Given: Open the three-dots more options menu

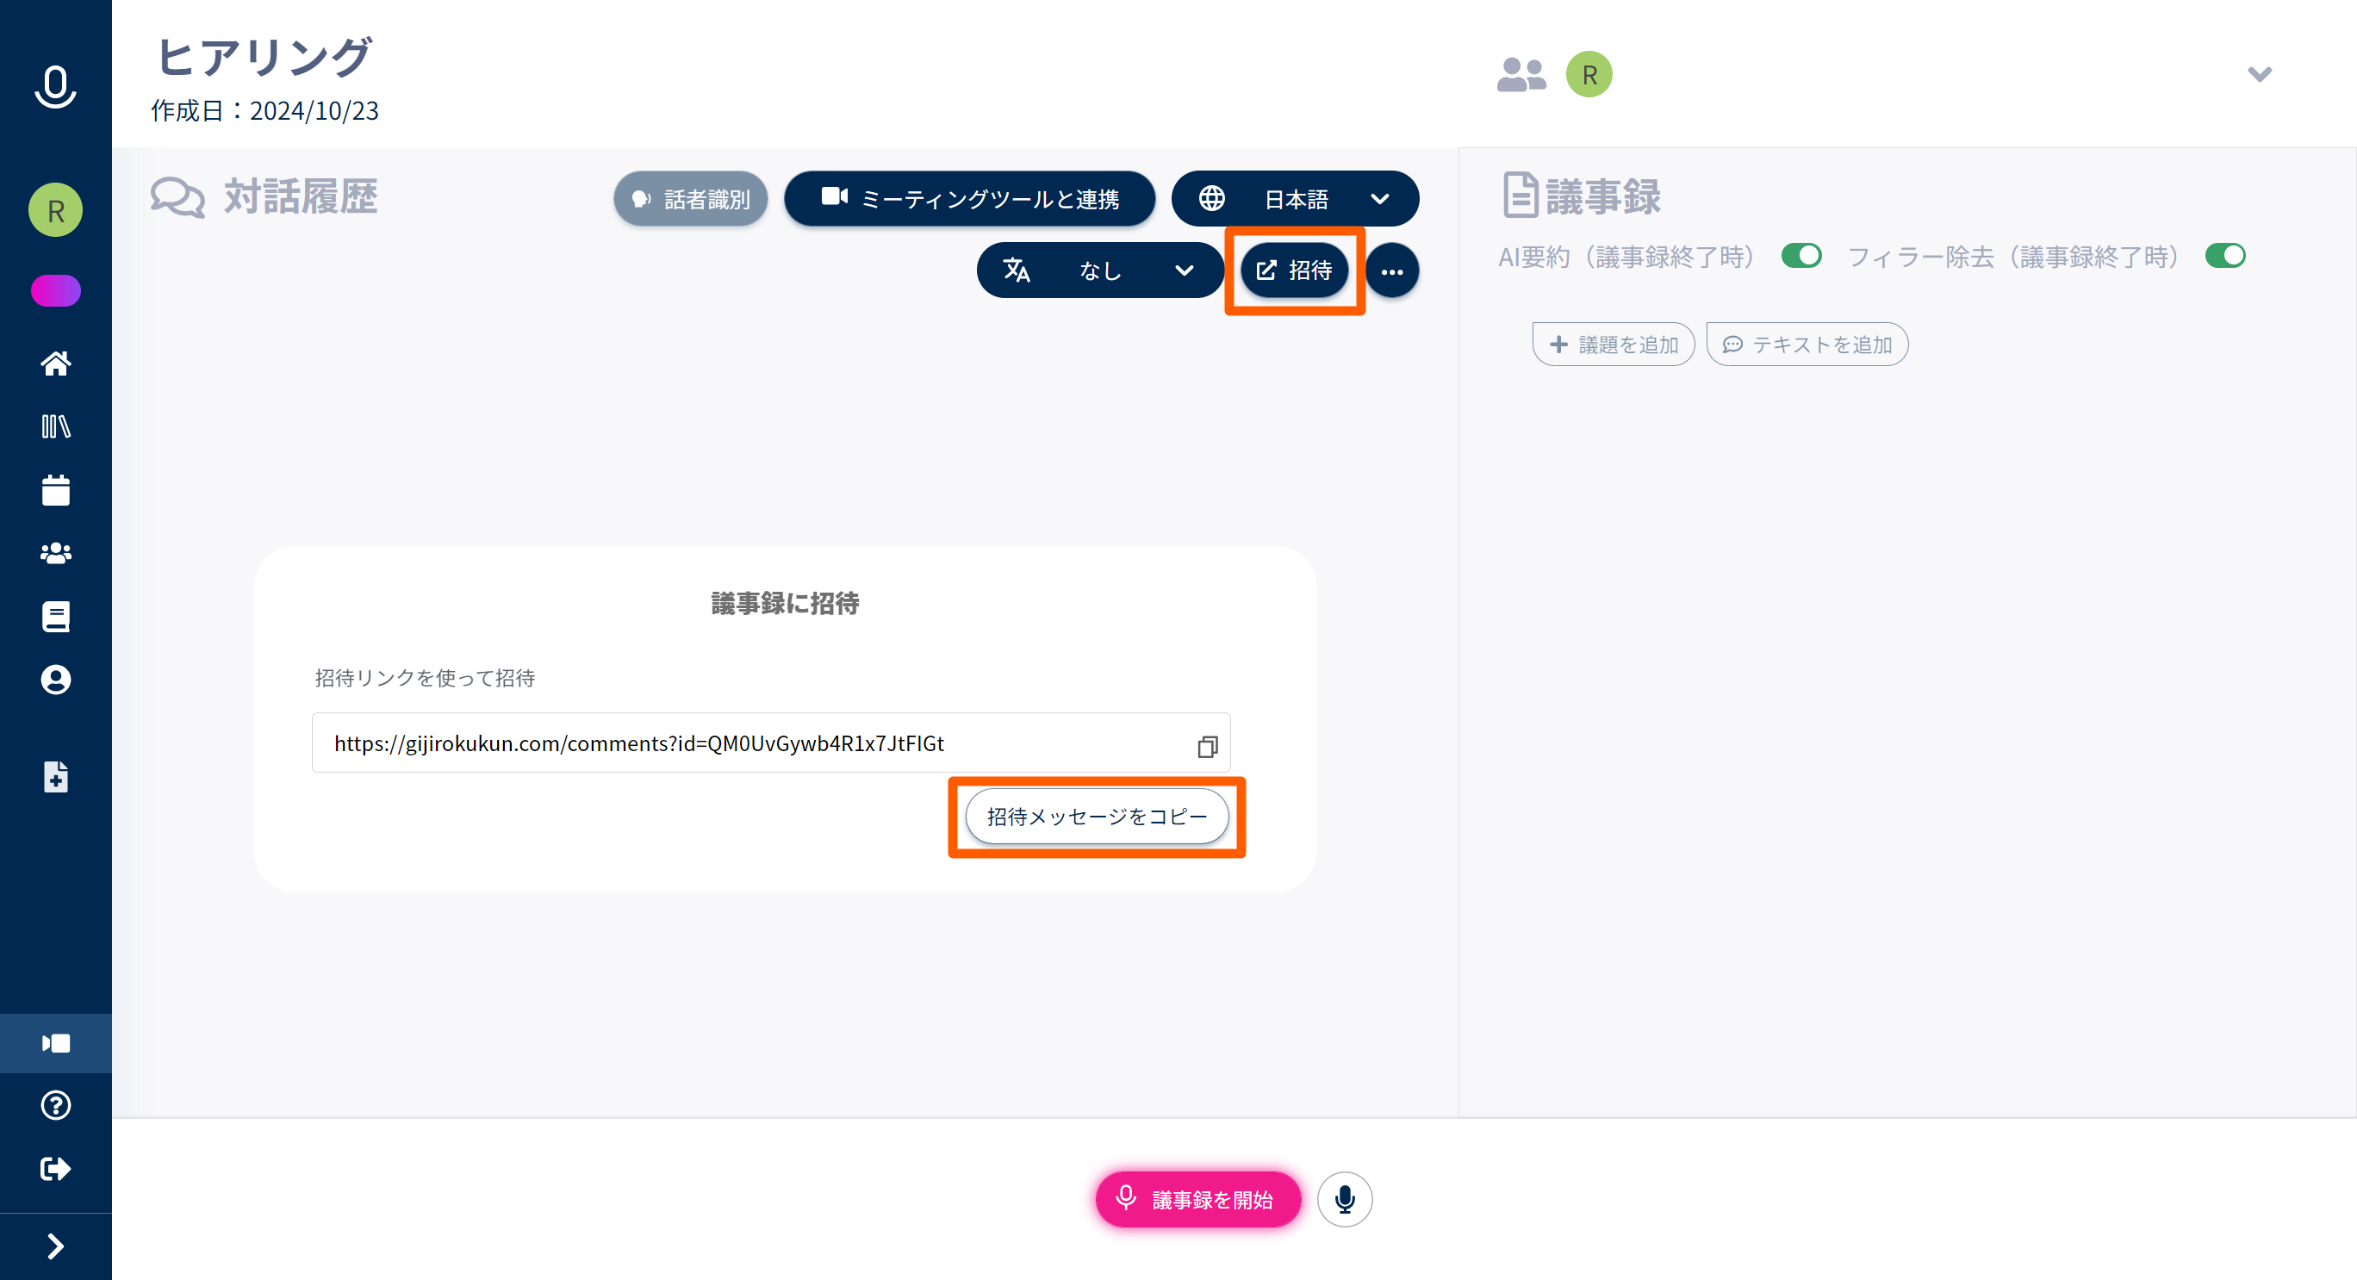Looking at the screenshot, I should pos(1391,270).
